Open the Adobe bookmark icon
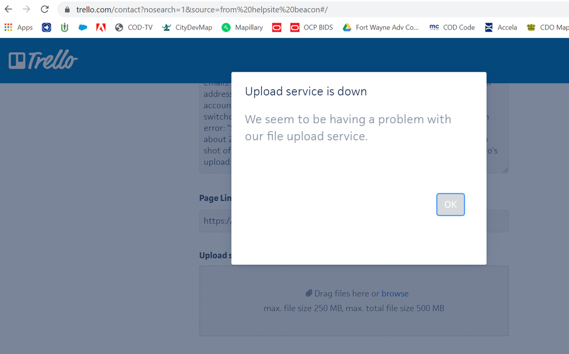 pos(101,27)
